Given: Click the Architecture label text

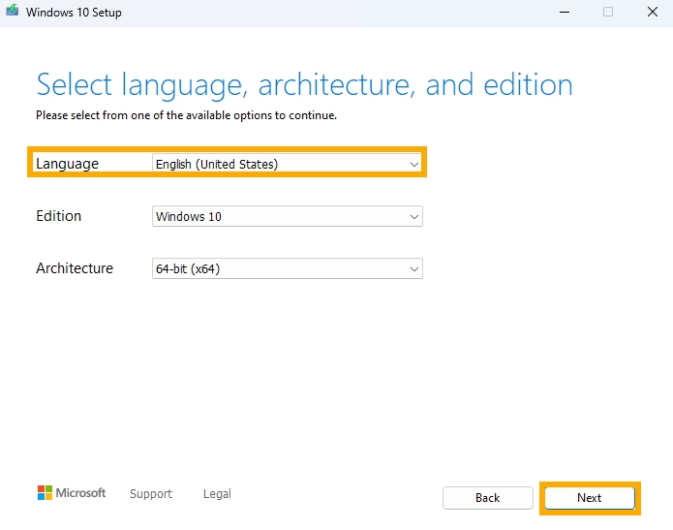Looking at the screenshot, I should 75,268.
